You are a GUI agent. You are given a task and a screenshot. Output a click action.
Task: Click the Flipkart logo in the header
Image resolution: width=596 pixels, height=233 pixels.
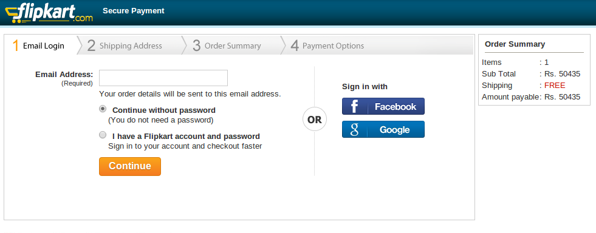point(49,13)
